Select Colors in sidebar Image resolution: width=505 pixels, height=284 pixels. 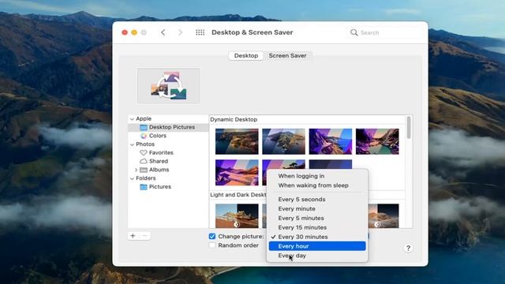158,136
